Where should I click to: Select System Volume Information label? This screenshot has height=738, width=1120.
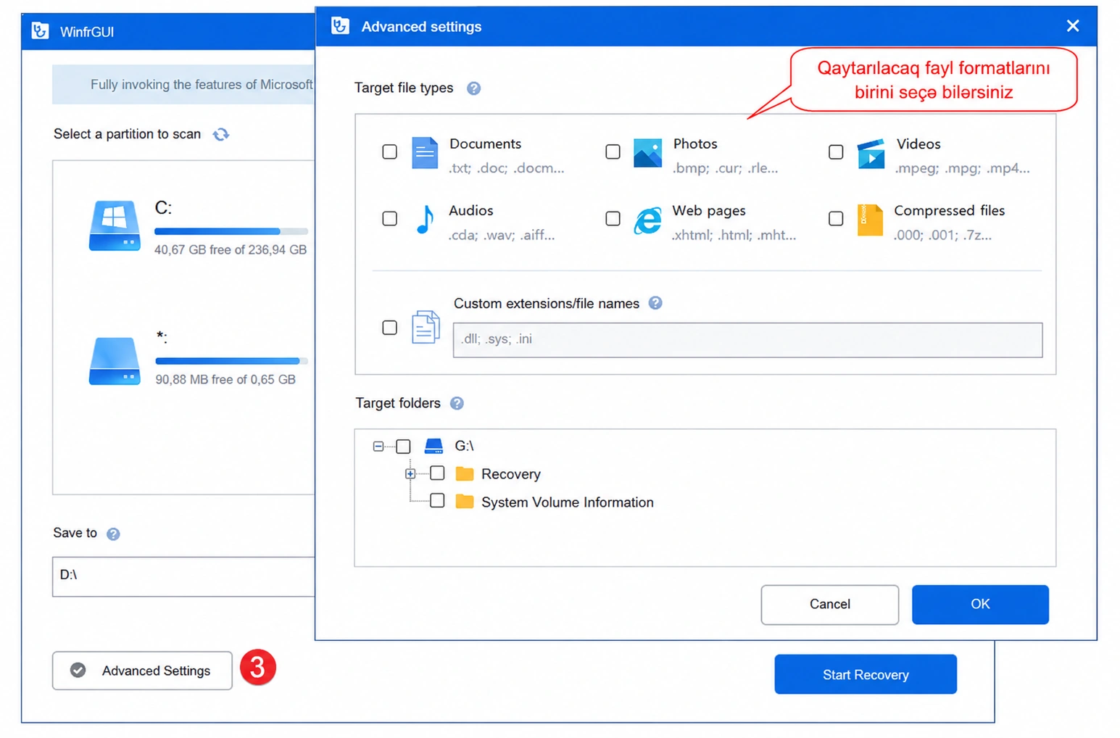coord(568,502)
